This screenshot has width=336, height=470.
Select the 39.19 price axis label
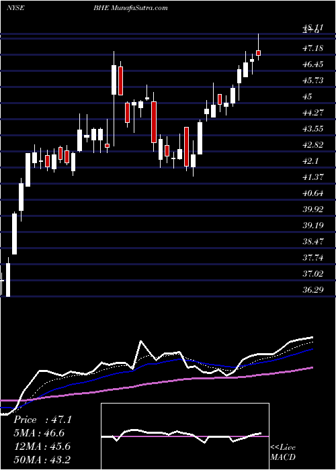click(x=313, y=225)
